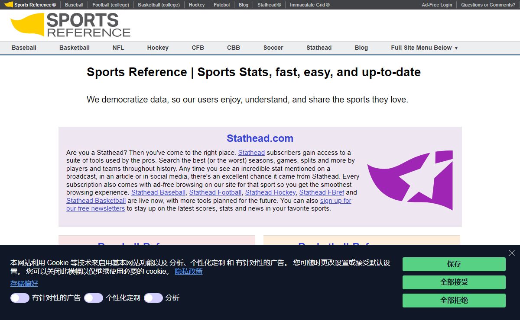
Task: Open the CFB navigation tab
Action: click(x=198, y=48)
